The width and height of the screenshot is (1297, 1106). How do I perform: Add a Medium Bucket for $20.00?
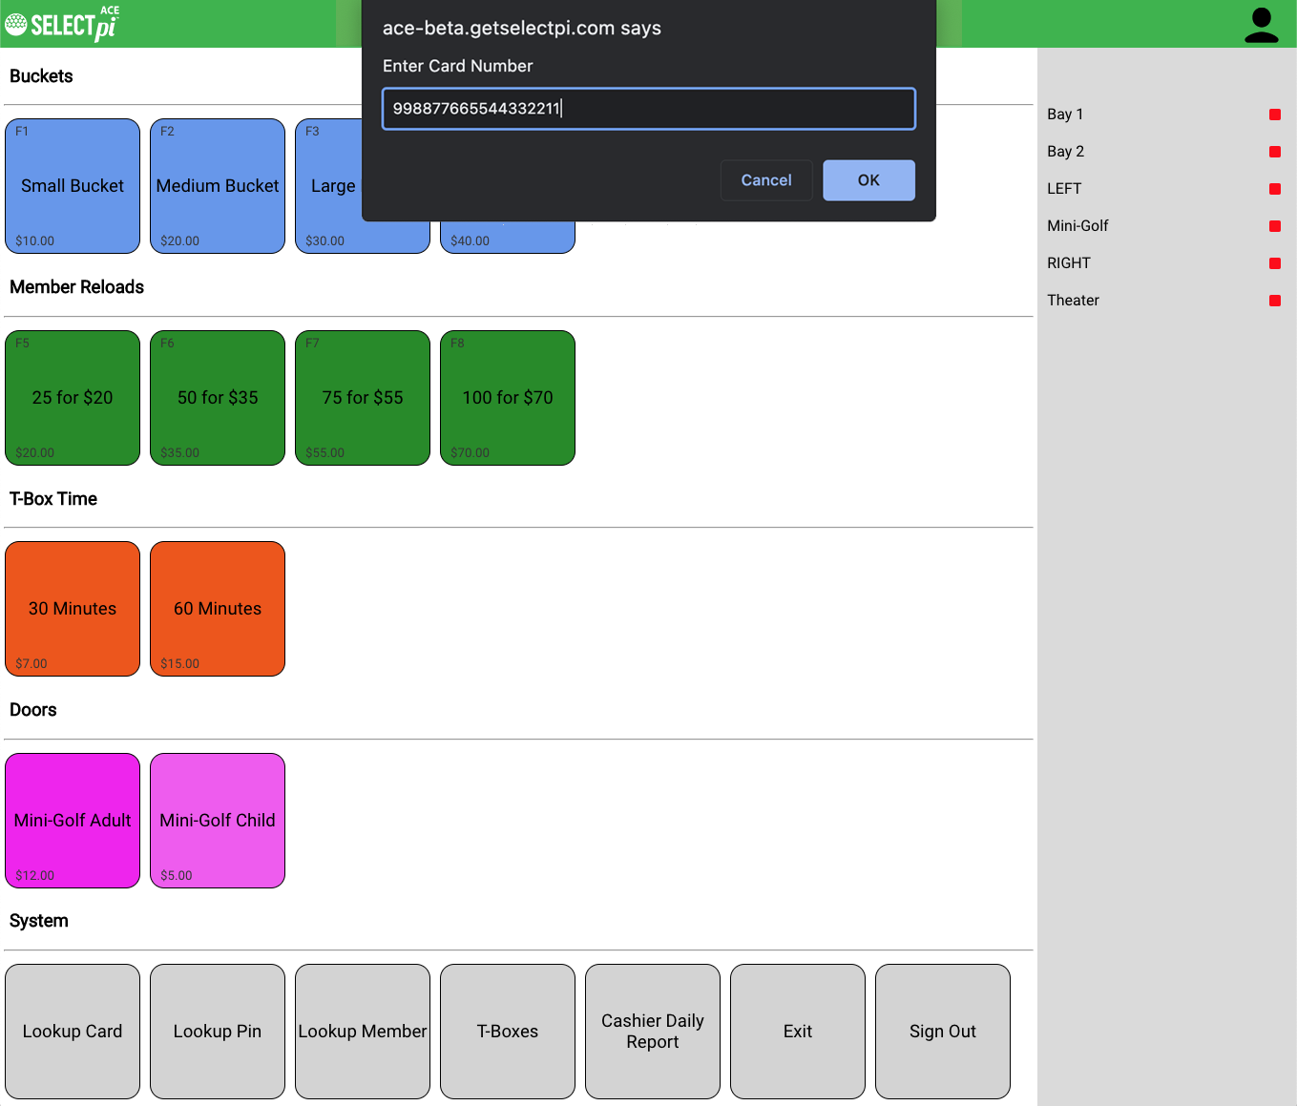point(218,186)
